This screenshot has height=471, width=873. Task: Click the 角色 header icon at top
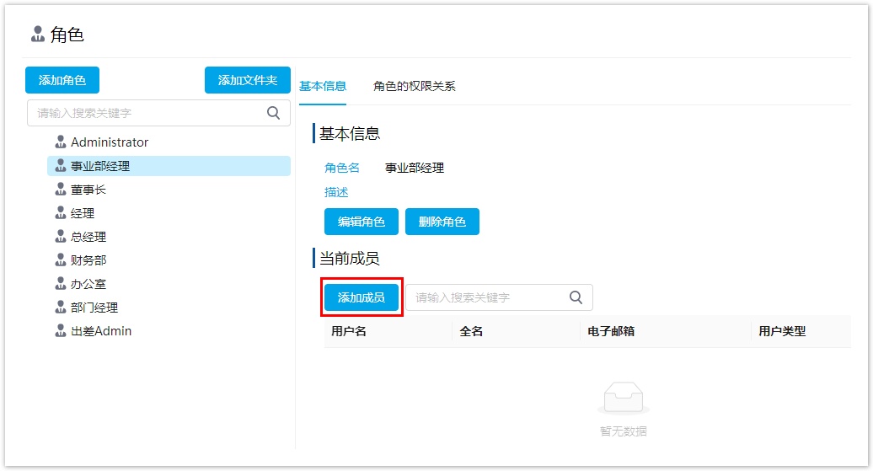(x=38, y=34)
